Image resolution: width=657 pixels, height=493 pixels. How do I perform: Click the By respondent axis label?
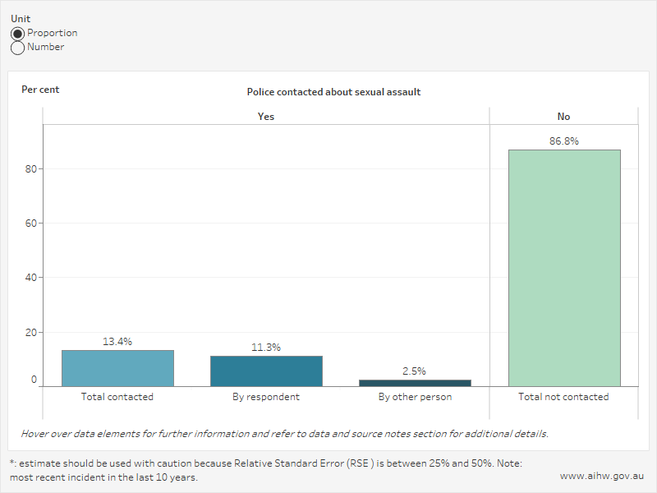[x=266, y=397]
